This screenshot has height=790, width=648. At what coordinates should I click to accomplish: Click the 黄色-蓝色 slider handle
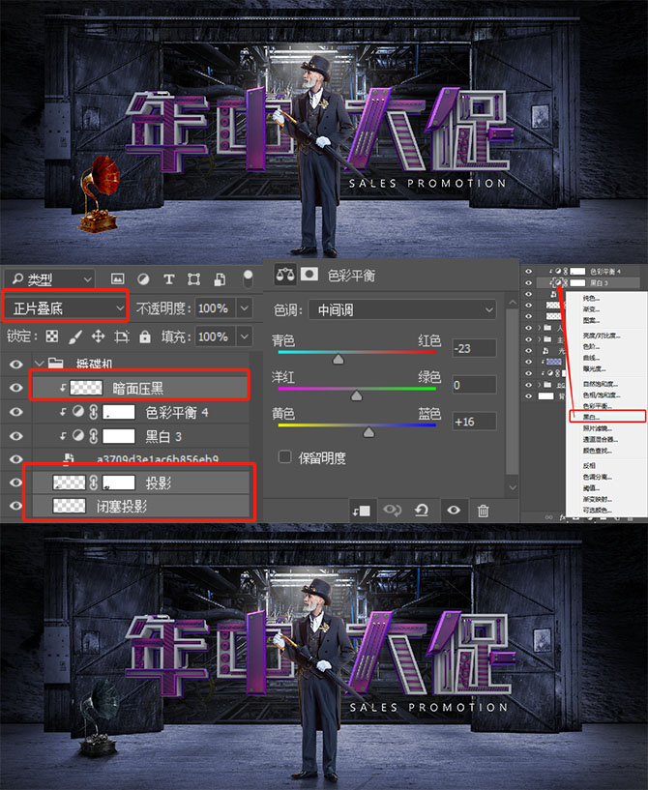tap(368, 432)
